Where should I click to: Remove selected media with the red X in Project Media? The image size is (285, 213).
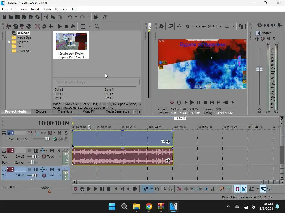(38, 26)
